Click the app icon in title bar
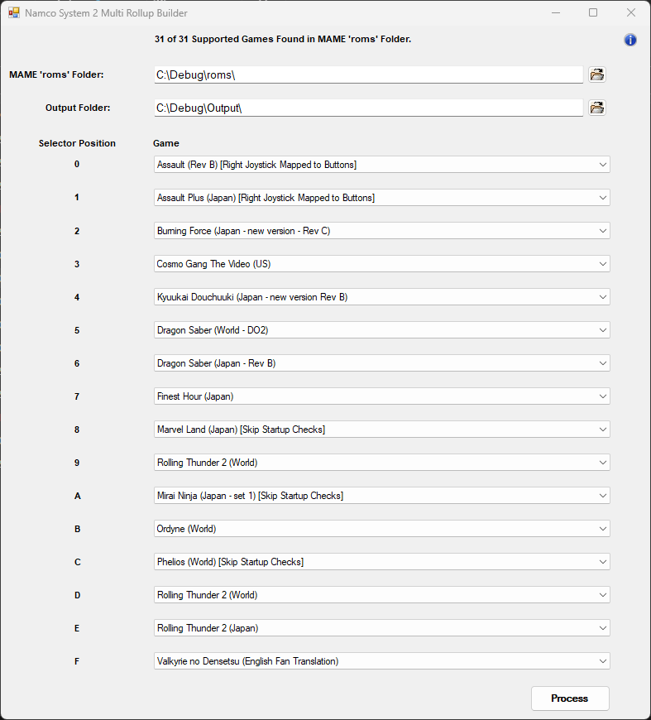651x720 pixels. point(14,12)
